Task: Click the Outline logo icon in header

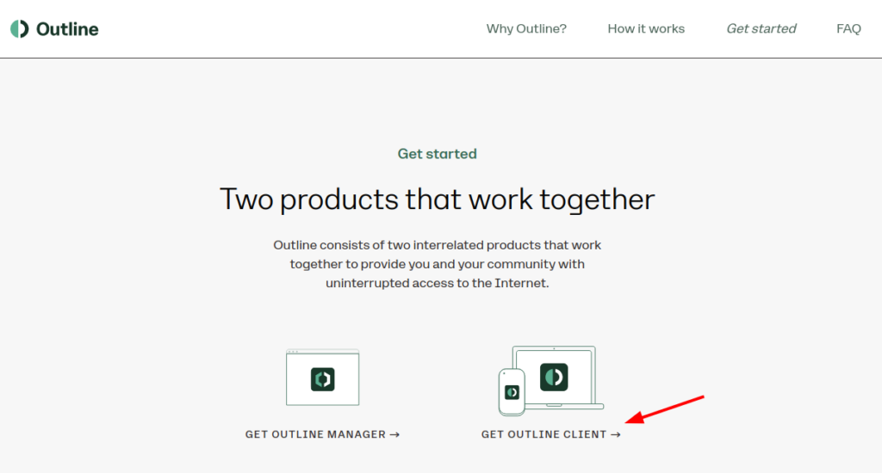Action: (19, 28)
